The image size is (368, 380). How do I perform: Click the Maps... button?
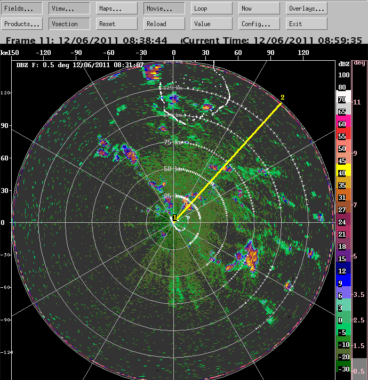[x=117, y=9]
